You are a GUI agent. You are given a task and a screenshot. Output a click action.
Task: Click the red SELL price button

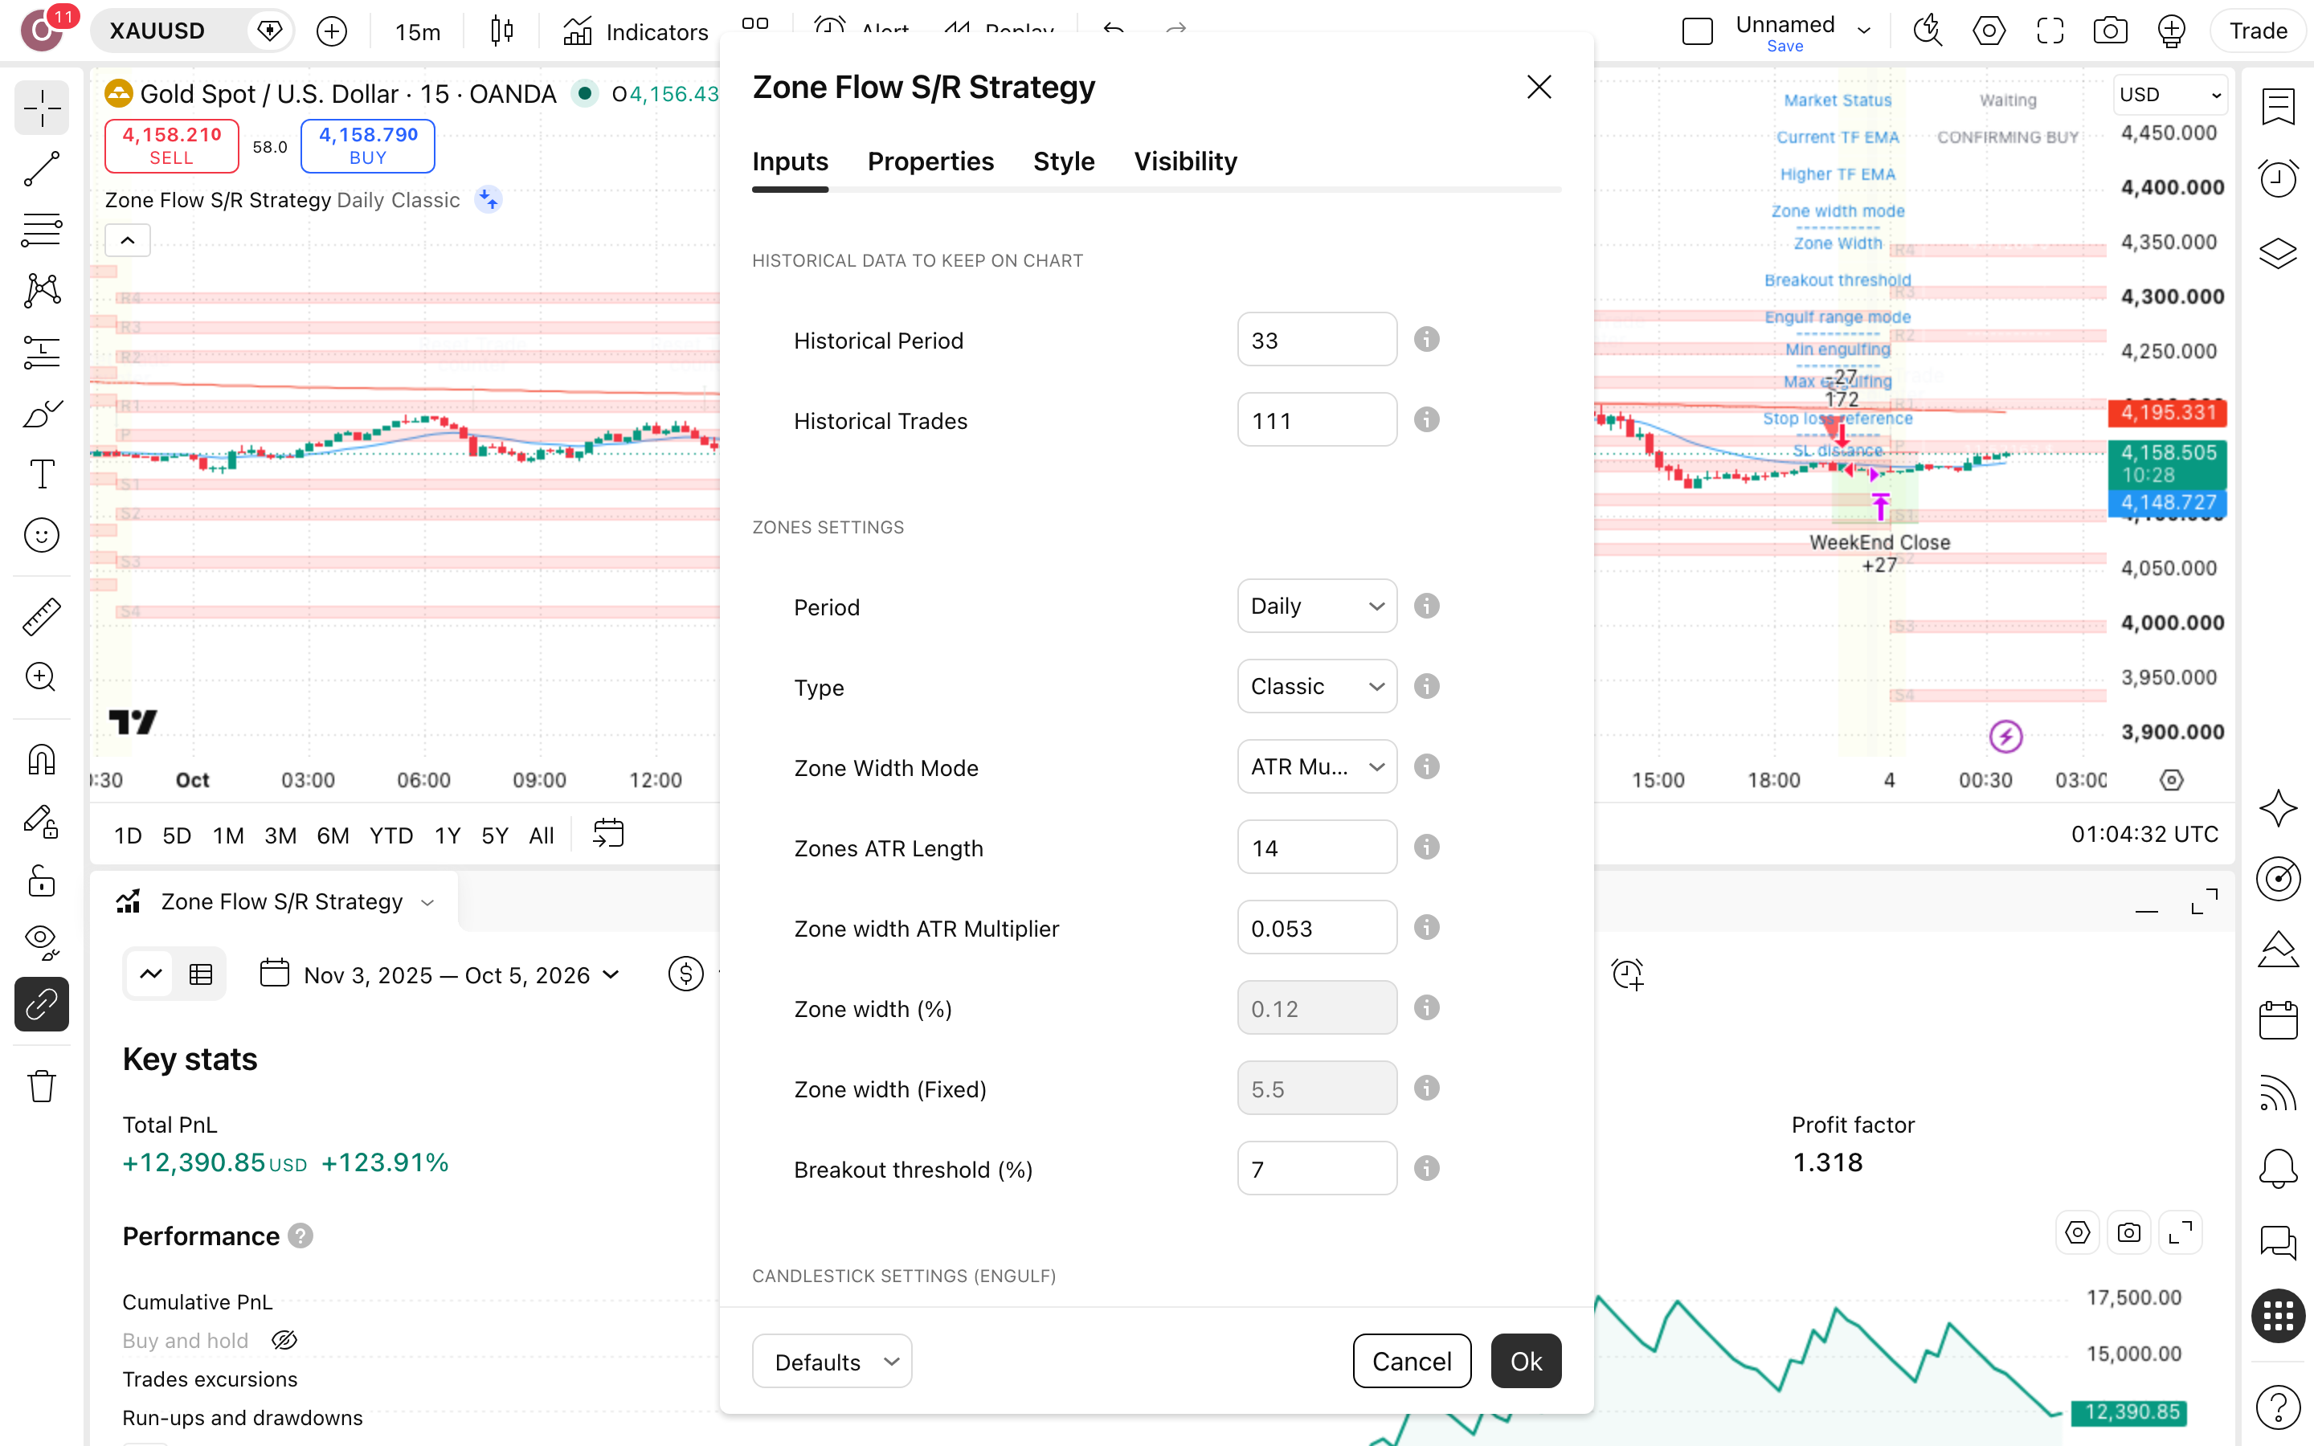pyautogui.click(x=171, y=146)
